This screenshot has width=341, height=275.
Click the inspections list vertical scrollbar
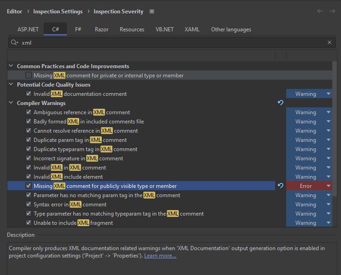click(335, 128)
